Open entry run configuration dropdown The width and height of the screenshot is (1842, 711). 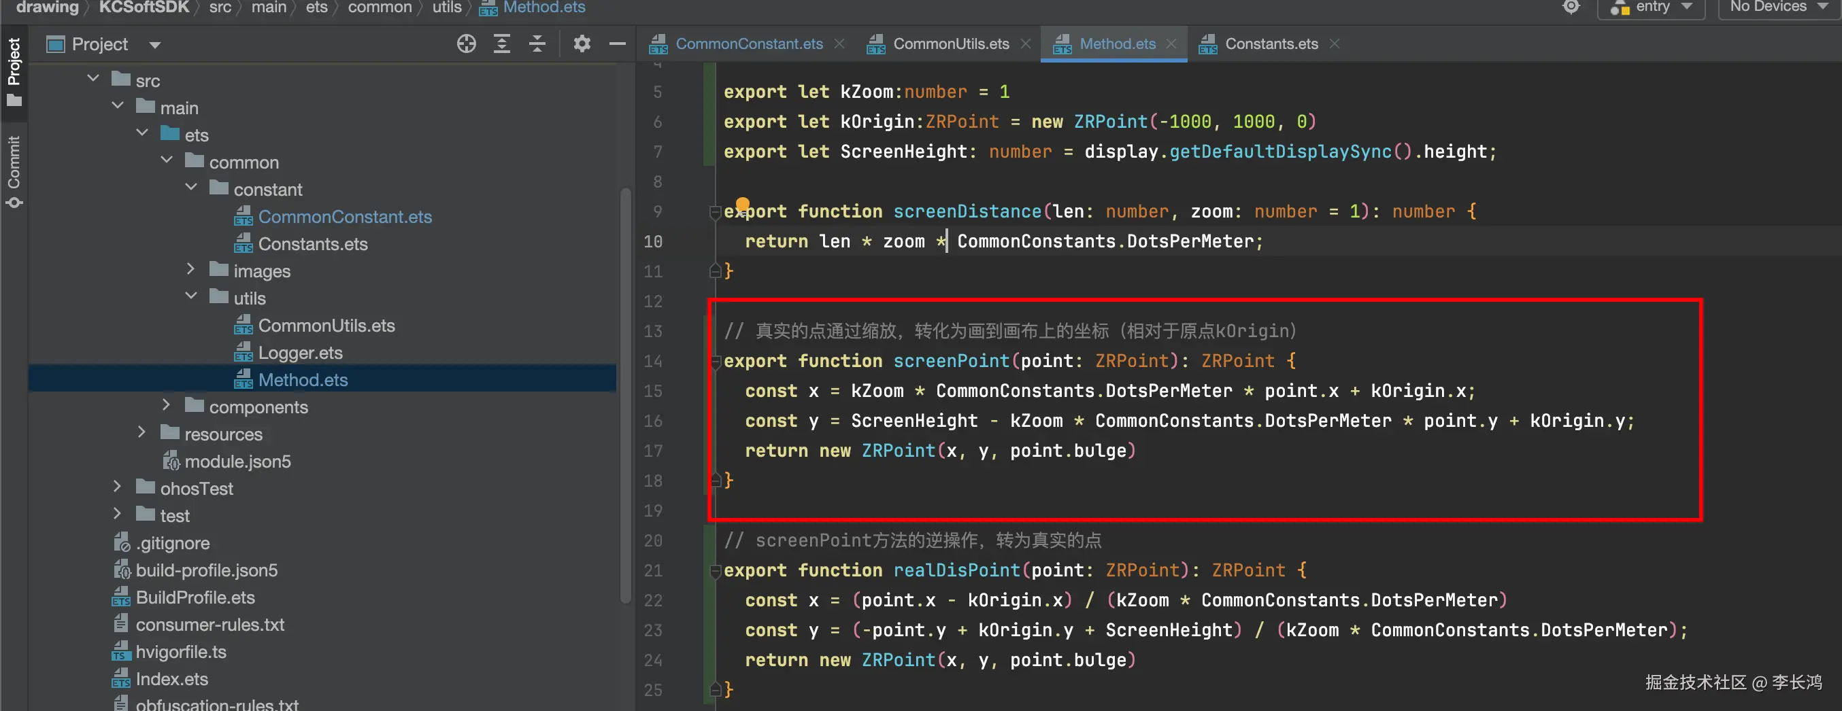[x=1652, y=7]
